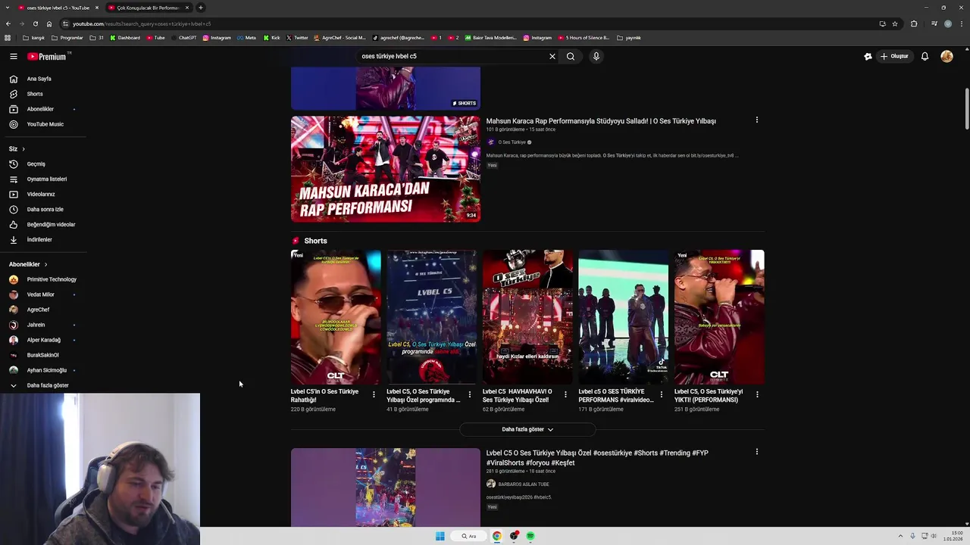This screenshot has width=970, height=545.
Task: Expand Daha fazla göster under Shorts
Action: click(527, 429)
